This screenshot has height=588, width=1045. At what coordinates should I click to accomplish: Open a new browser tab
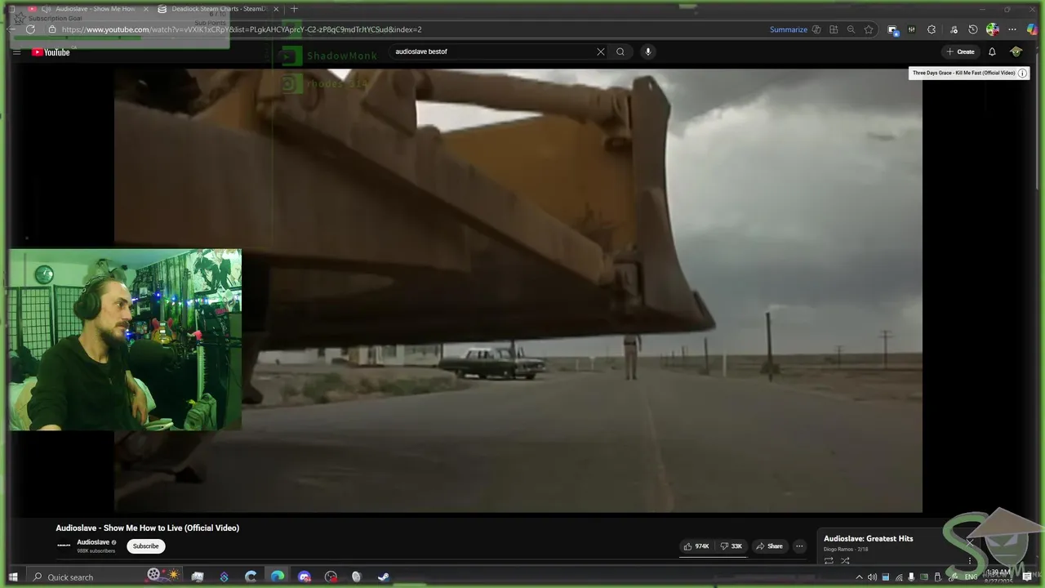(294, 9)
